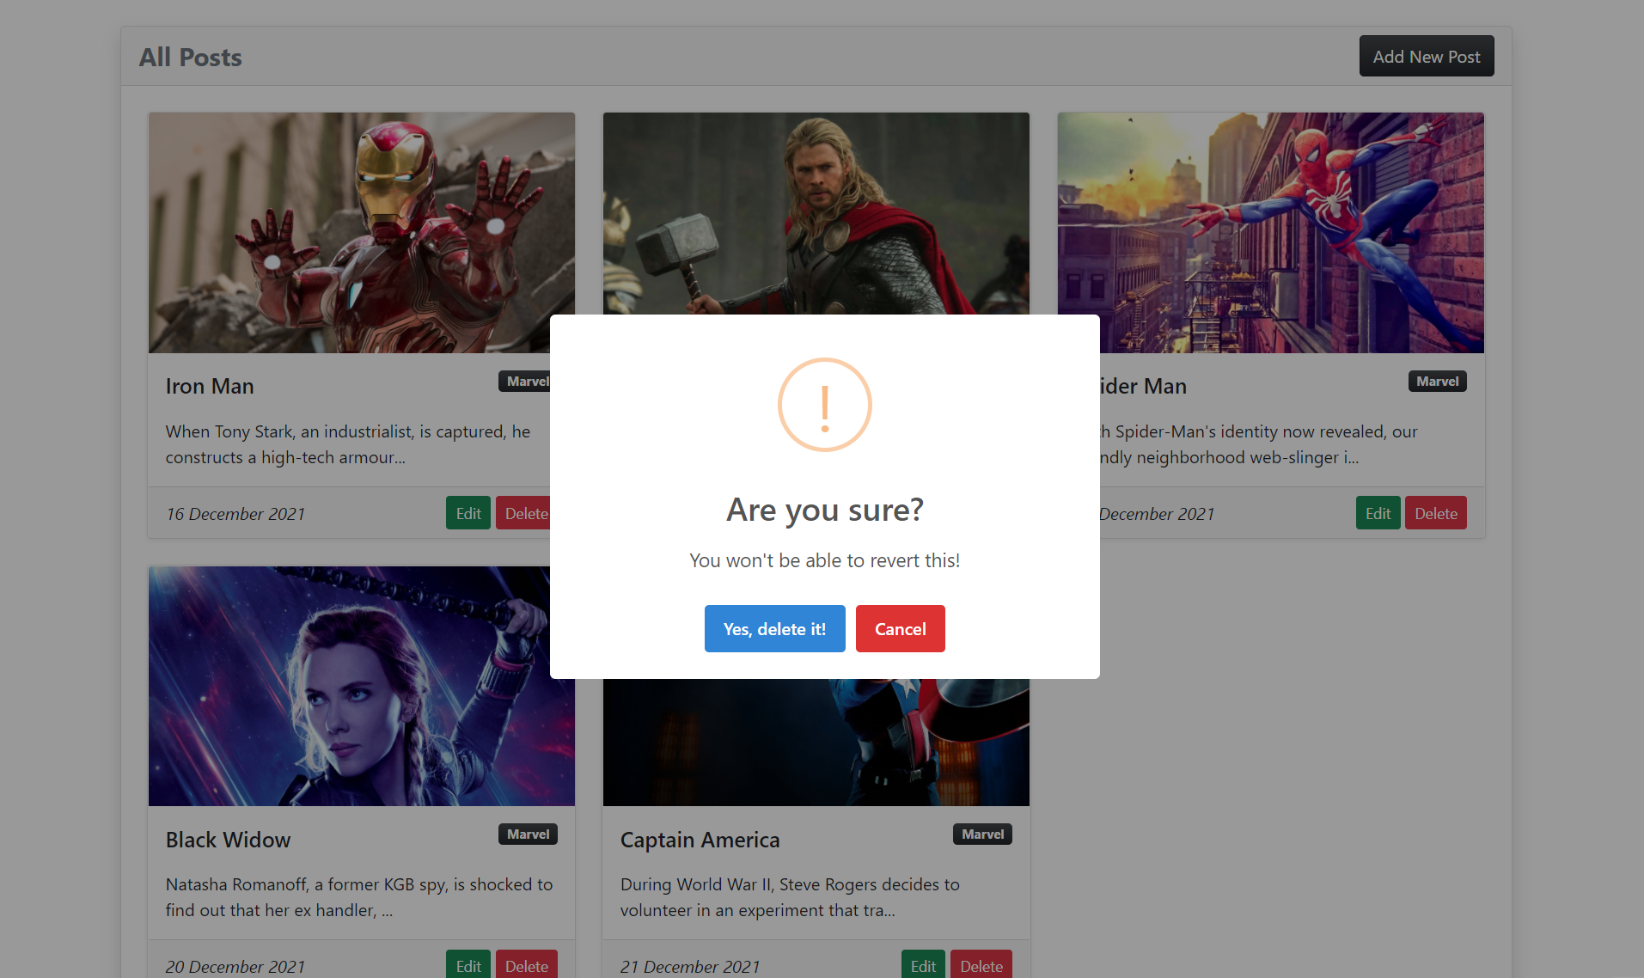Edit the Iron Man post
Viewport: 1644px width, 978px height.
coord(468,512)
